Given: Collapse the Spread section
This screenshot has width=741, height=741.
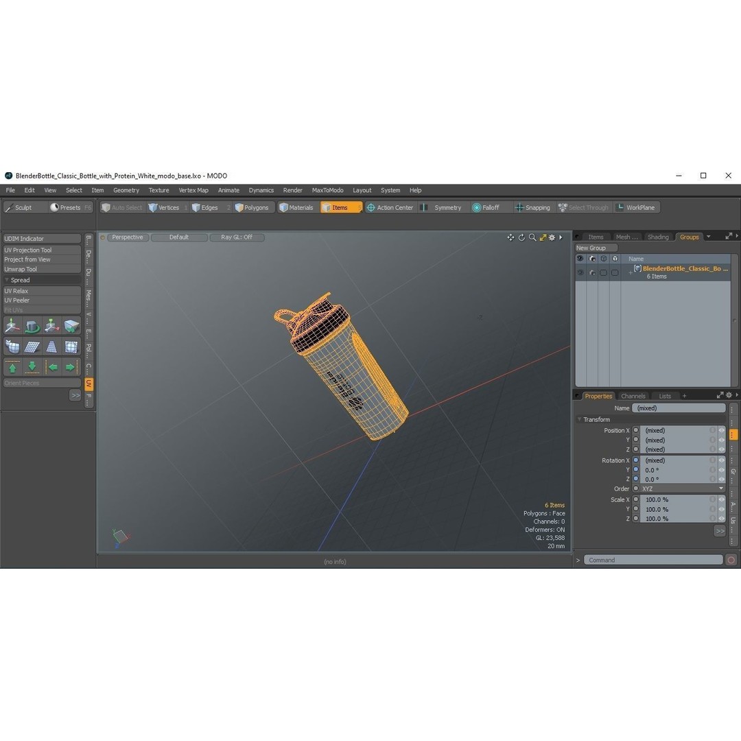Looking at the screenshot, I should point(7,280).
